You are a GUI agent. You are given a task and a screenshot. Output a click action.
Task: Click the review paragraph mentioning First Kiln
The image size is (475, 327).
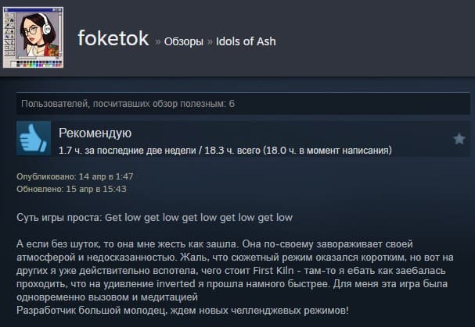coord(235,270)
